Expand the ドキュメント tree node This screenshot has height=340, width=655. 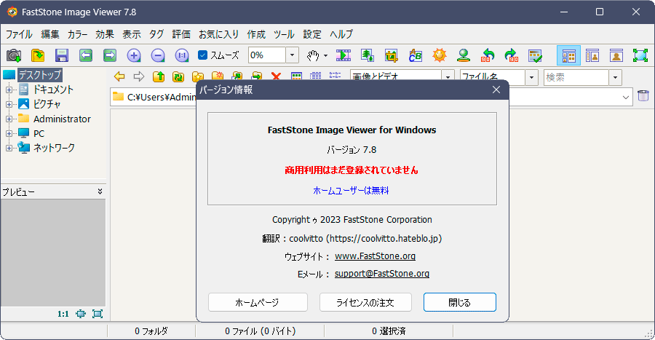(x=9, y=90)
